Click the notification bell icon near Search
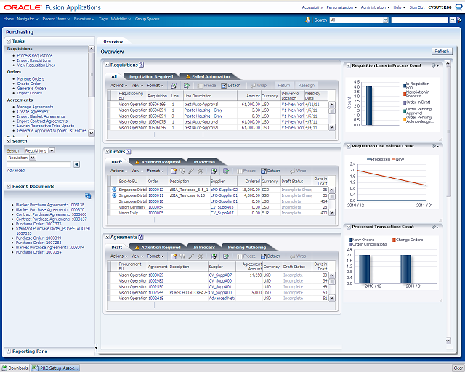 308,20
